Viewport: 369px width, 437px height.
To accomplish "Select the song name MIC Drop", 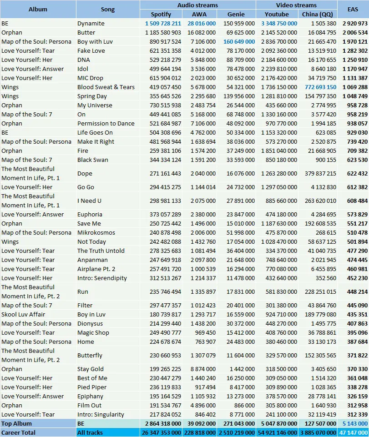I will point(90,78).
